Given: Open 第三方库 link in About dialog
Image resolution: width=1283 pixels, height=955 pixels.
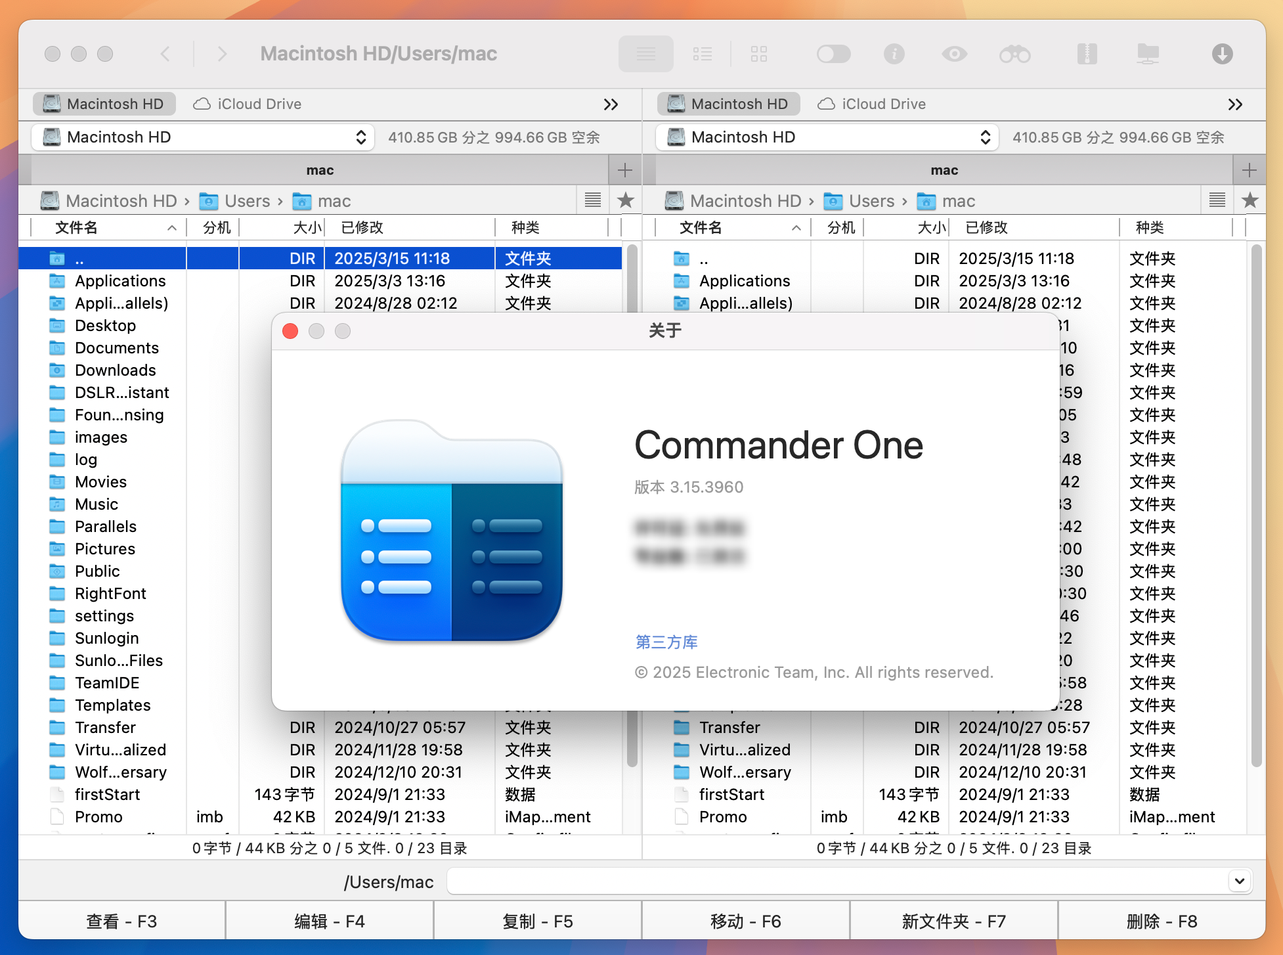Looking at the screenshot, I should point(666,642).
